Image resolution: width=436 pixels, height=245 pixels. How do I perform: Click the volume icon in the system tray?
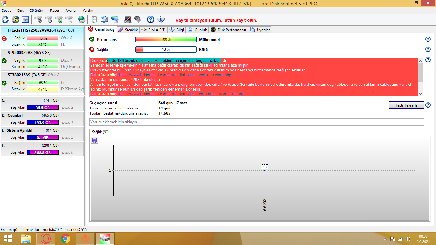coord(408,239)
